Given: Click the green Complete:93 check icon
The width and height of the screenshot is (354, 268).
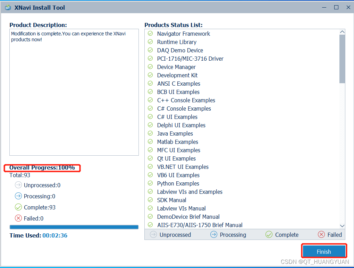Looking at the screenshot, I should pyautogui.click(x=18, y=207).
